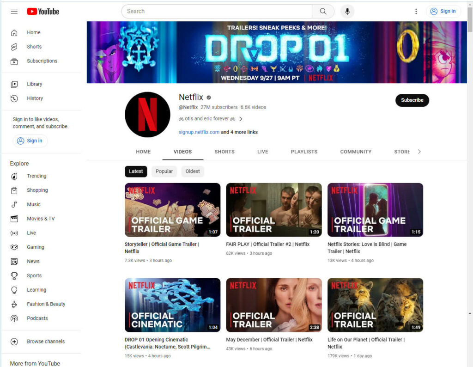The image size is (473, 367).
Task: Click Sign in at top right
Action: pos(443,12)
